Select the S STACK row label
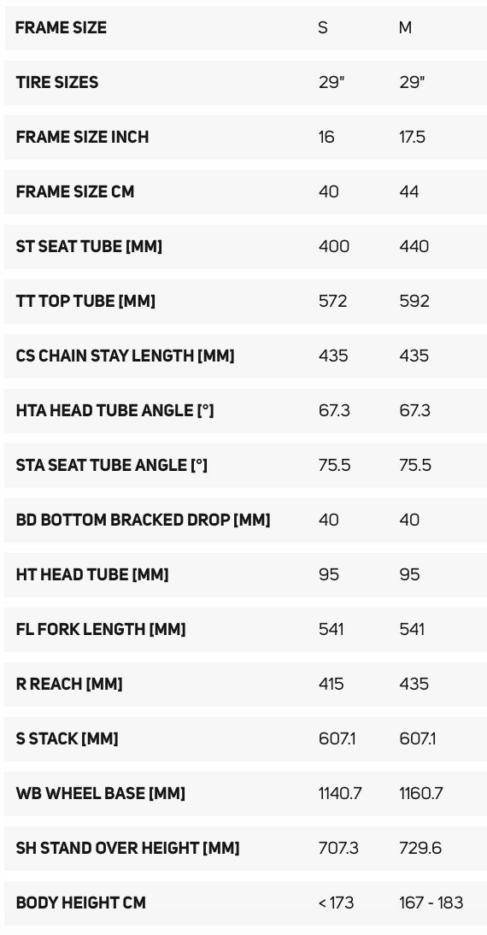The height and width of the screenshot is (935, 487). 67,738
